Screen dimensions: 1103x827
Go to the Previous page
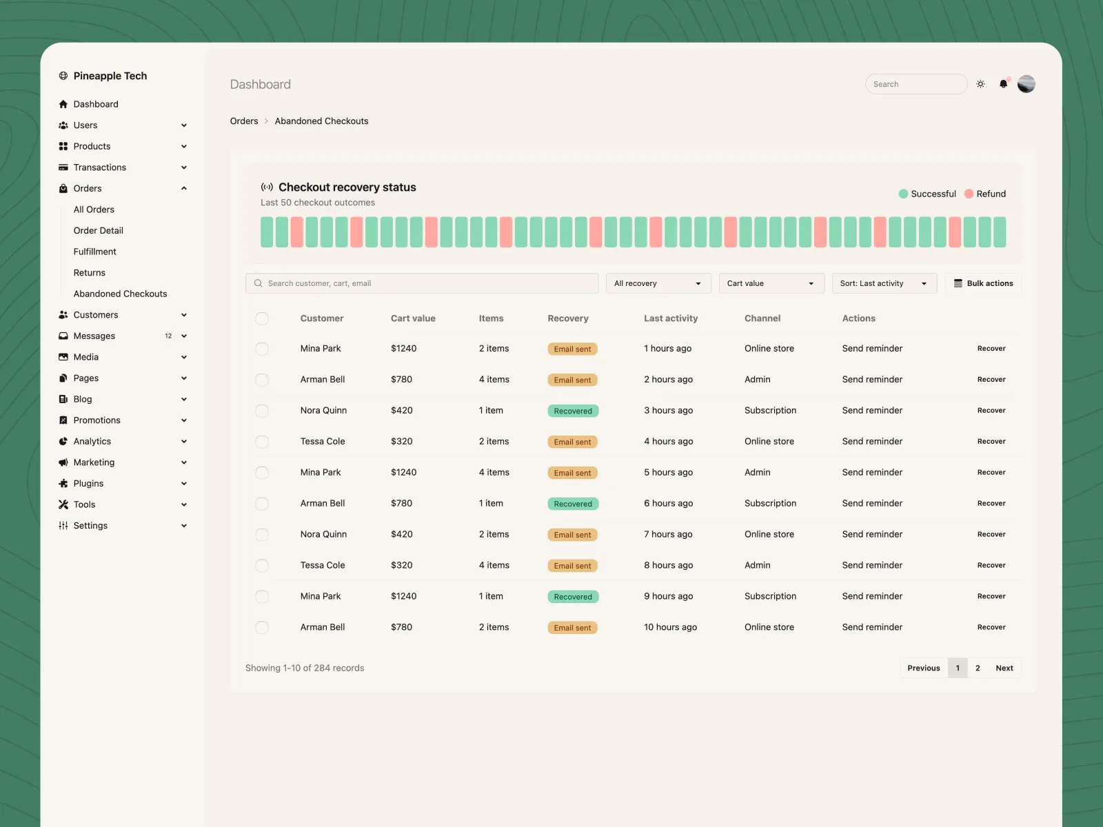click(x=924, y=668)
